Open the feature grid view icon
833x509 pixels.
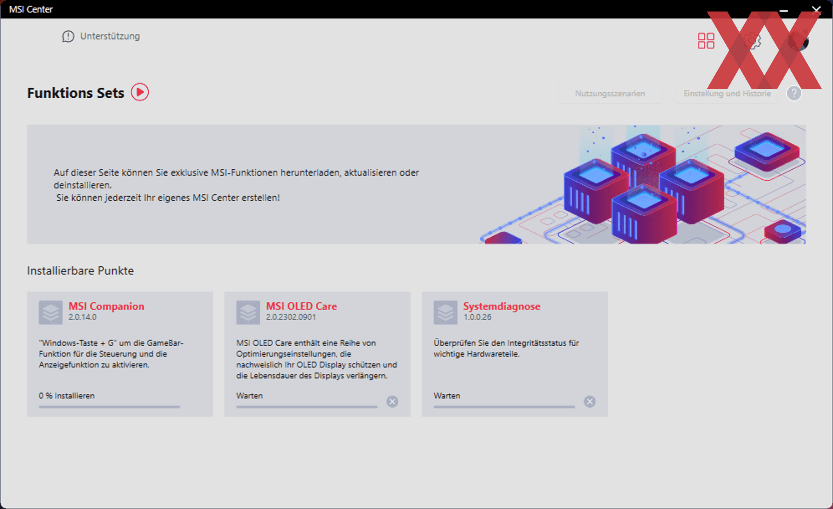706,41
